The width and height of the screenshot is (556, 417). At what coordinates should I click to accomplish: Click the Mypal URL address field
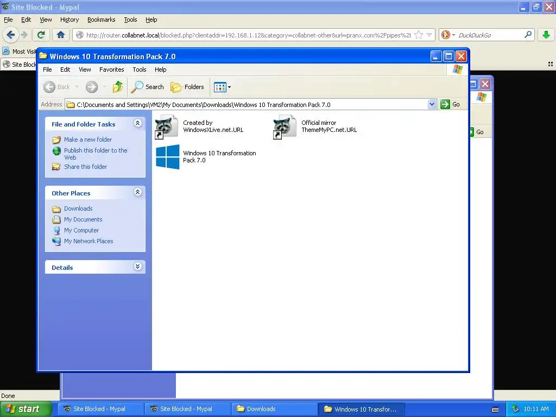(x=248, y=35)
